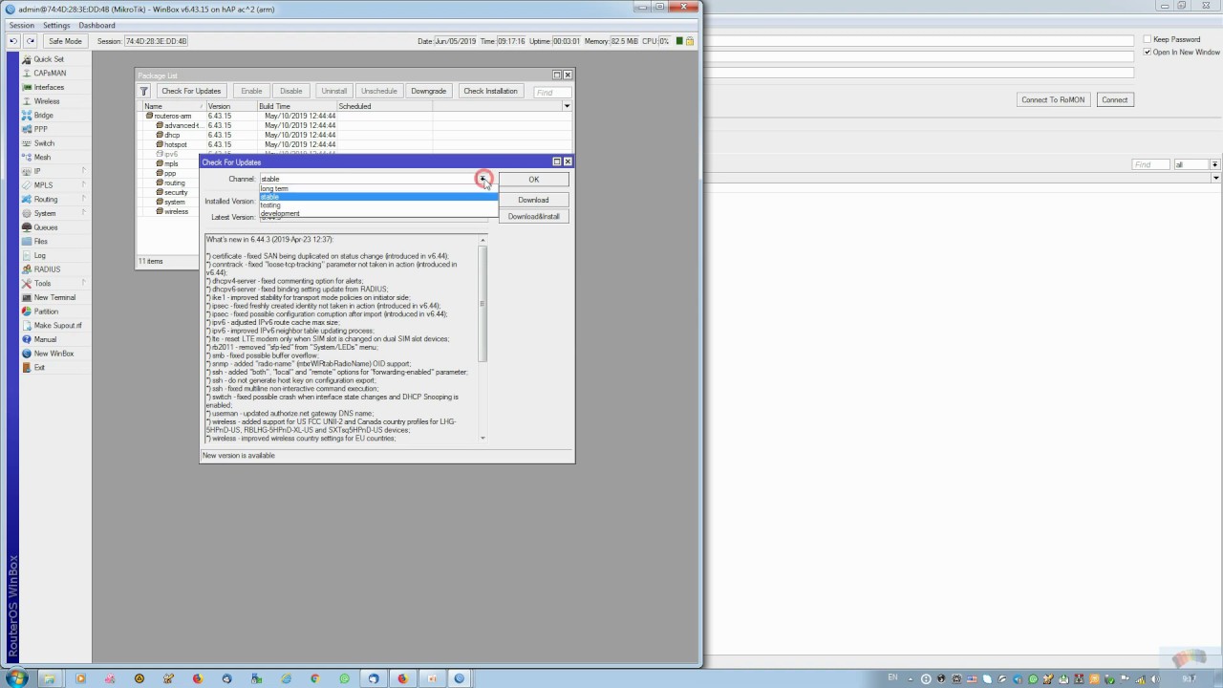Screen dimensions: 1223x688
Task: Click the Download&Install button
Action: click(533, 216)
